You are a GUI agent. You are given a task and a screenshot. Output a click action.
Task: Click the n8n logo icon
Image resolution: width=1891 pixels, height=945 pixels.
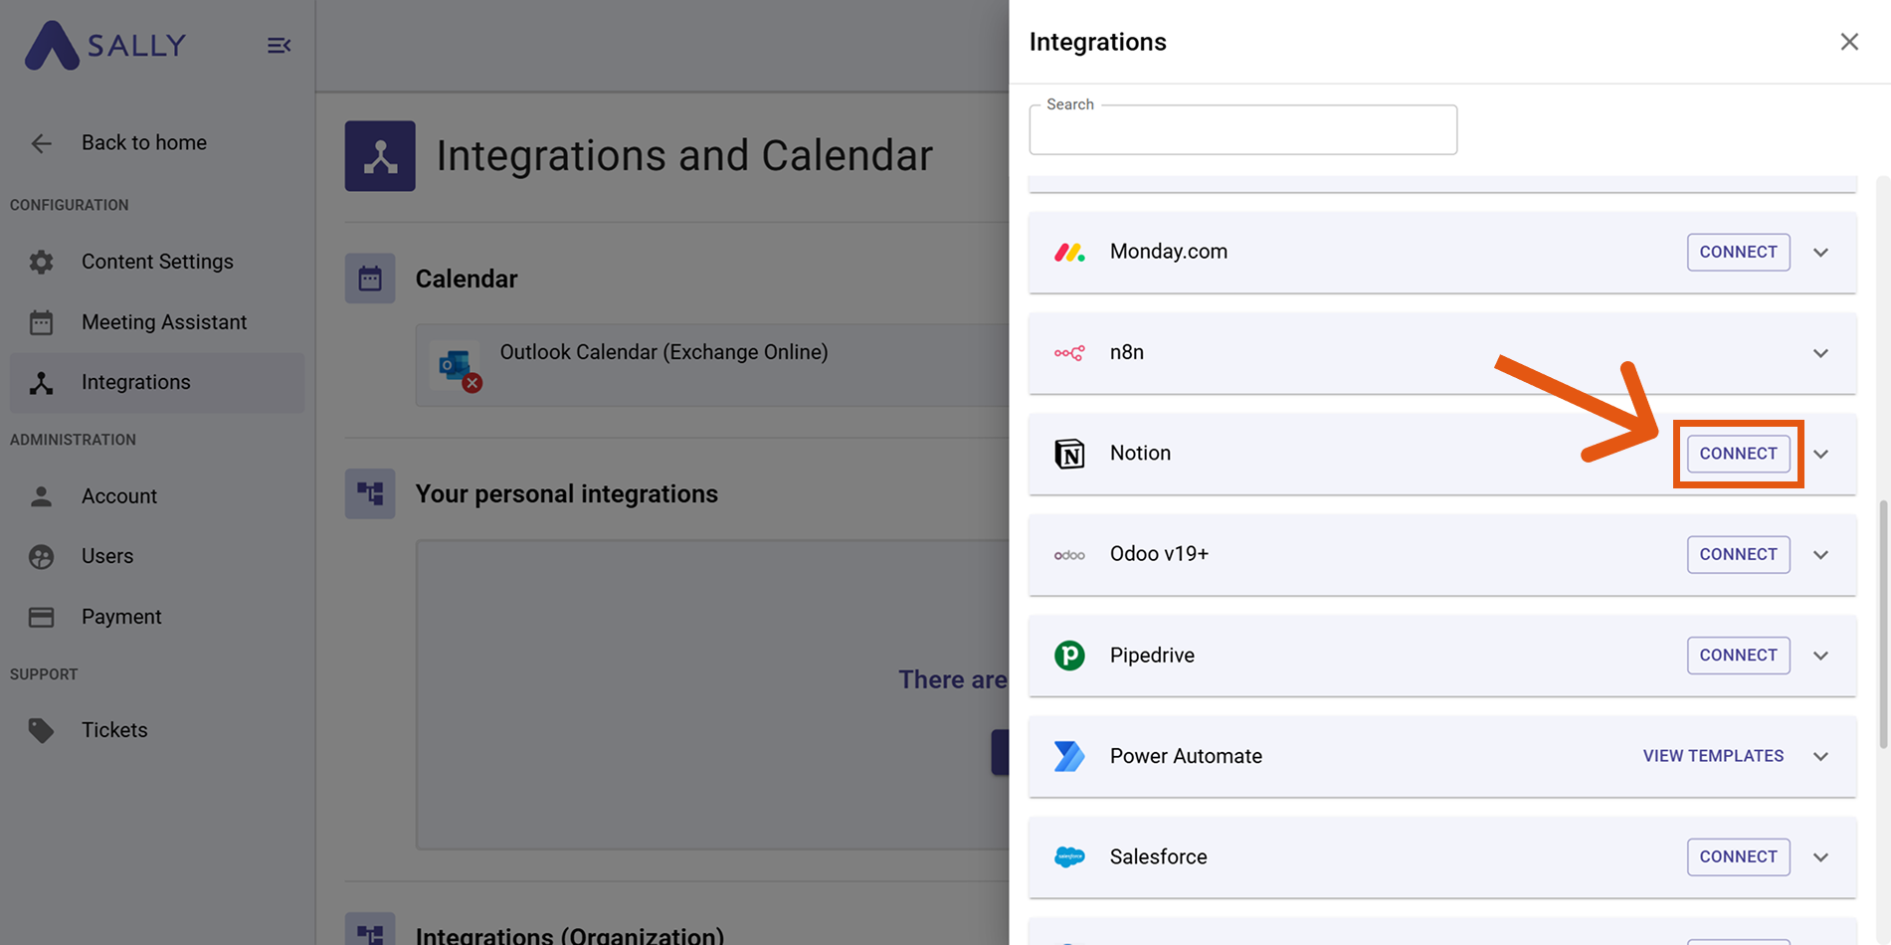pyautogui.click(x=1069, y=353)
